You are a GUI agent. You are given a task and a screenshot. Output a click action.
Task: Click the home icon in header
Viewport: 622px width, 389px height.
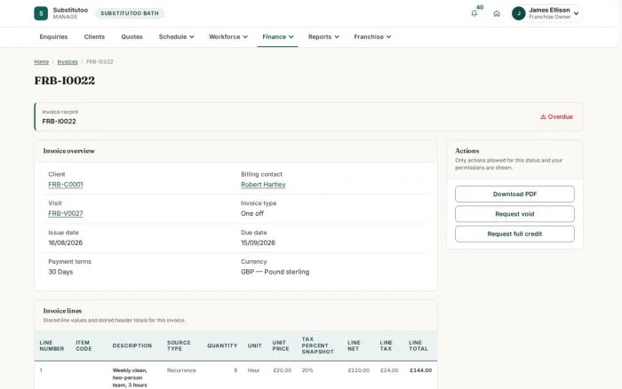pyautogui.click(x=497, y=13)
